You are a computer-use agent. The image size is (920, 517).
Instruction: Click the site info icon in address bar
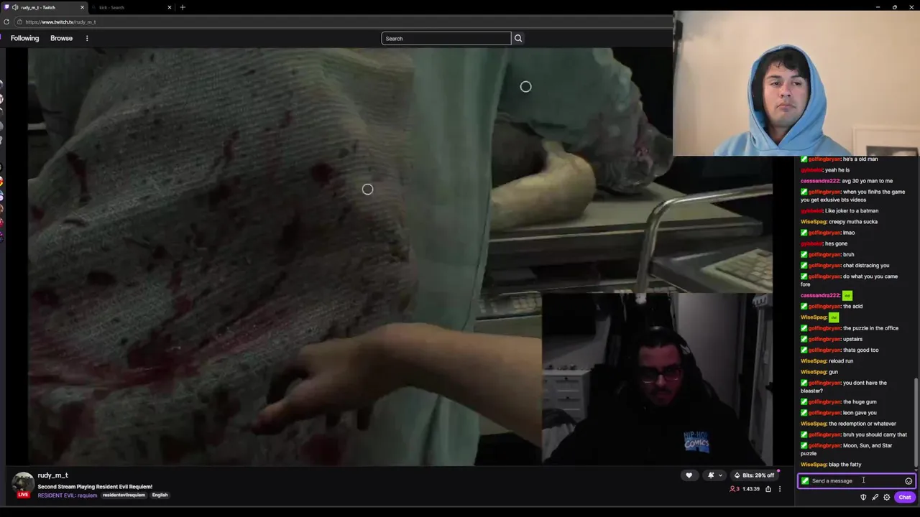[x=19, y=22]
